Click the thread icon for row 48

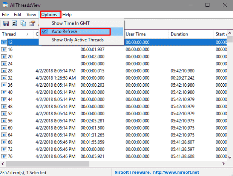pos(4,106)
